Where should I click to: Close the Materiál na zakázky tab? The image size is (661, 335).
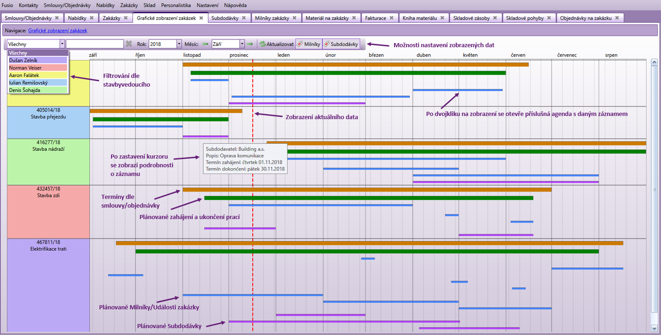(354, 18)
